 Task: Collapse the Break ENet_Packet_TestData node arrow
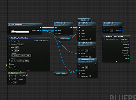[116, 61]
